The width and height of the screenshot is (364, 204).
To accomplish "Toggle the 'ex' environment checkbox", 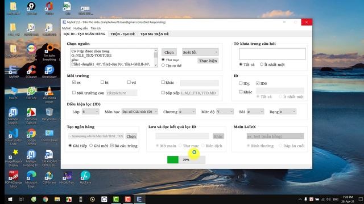I will click(74, 82).
